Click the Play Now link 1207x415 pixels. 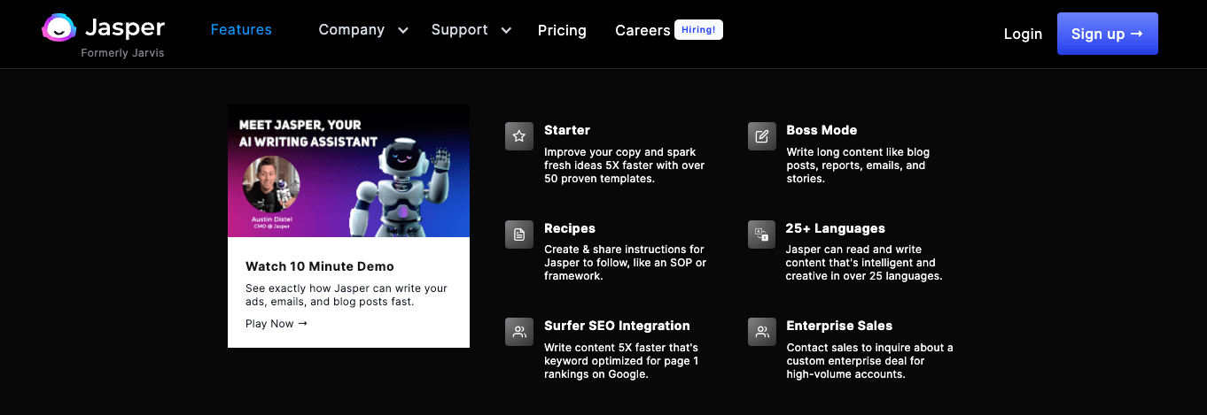(x=276, y=324)
